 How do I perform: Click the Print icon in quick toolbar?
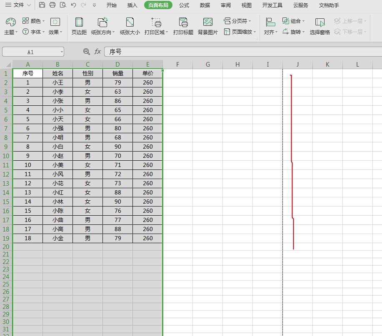point(52,5)
